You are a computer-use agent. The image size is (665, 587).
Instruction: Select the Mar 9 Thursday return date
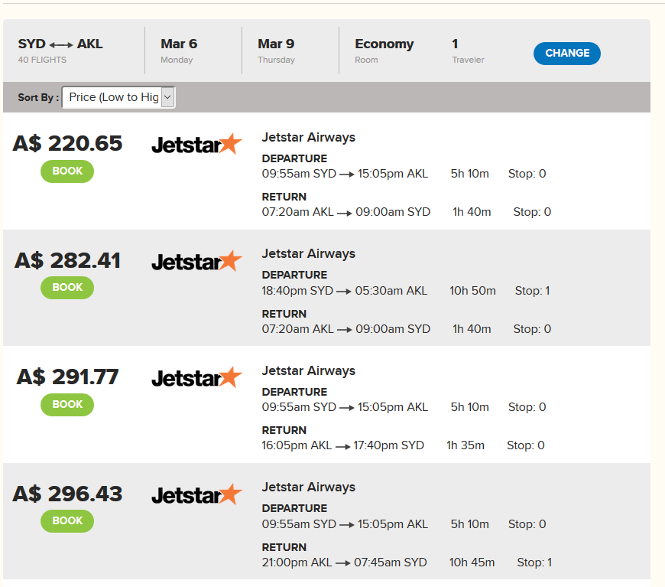pyautogui.click(x=276, y=51)
